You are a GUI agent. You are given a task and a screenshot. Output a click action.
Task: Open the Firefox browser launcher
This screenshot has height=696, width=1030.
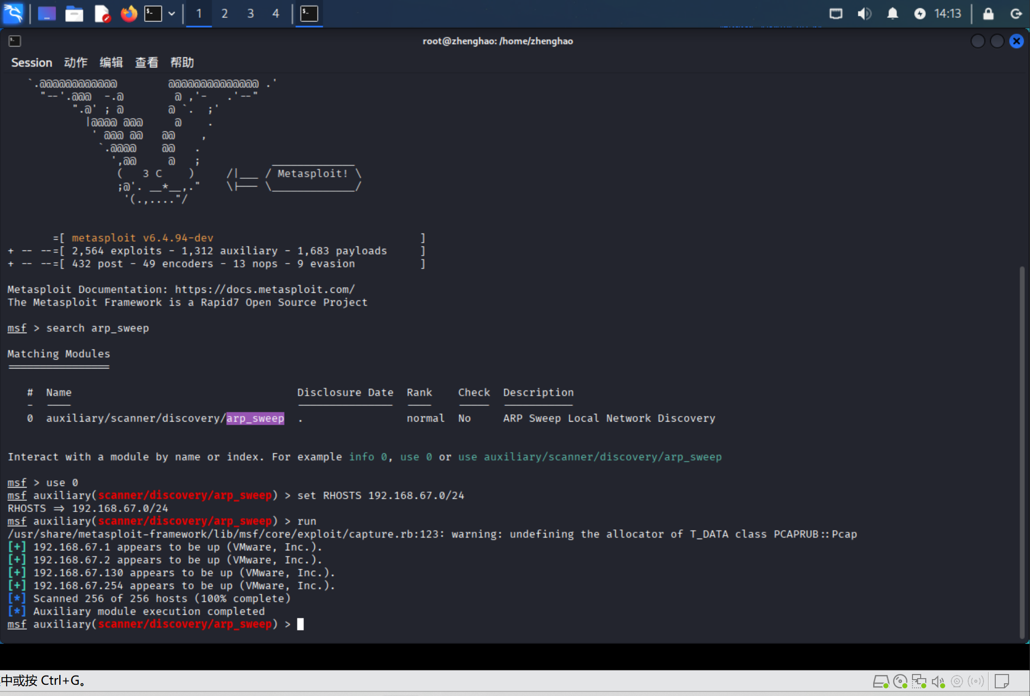tap(129, 13)
